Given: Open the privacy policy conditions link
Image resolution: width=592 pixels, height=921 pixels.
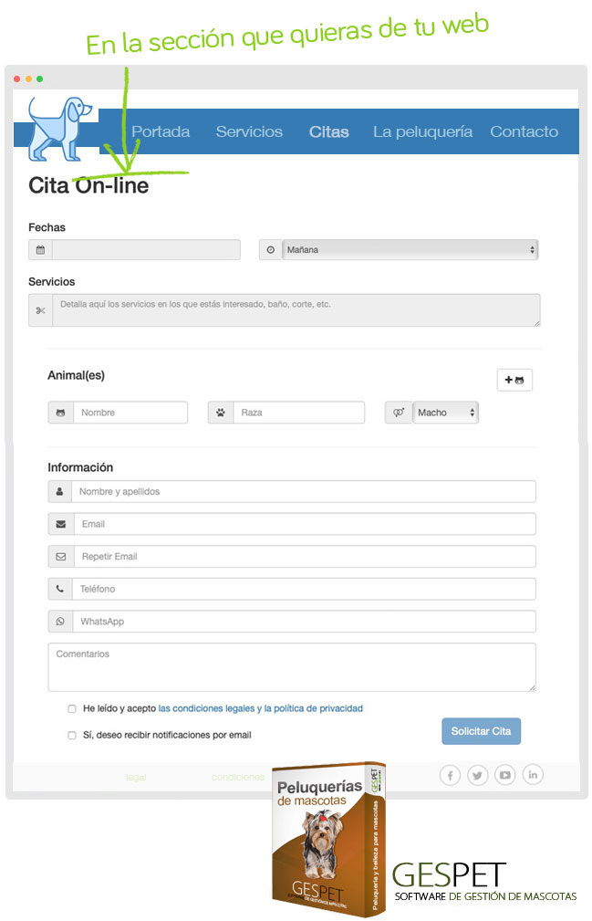Looking at the screenshot, I should 261,708.
